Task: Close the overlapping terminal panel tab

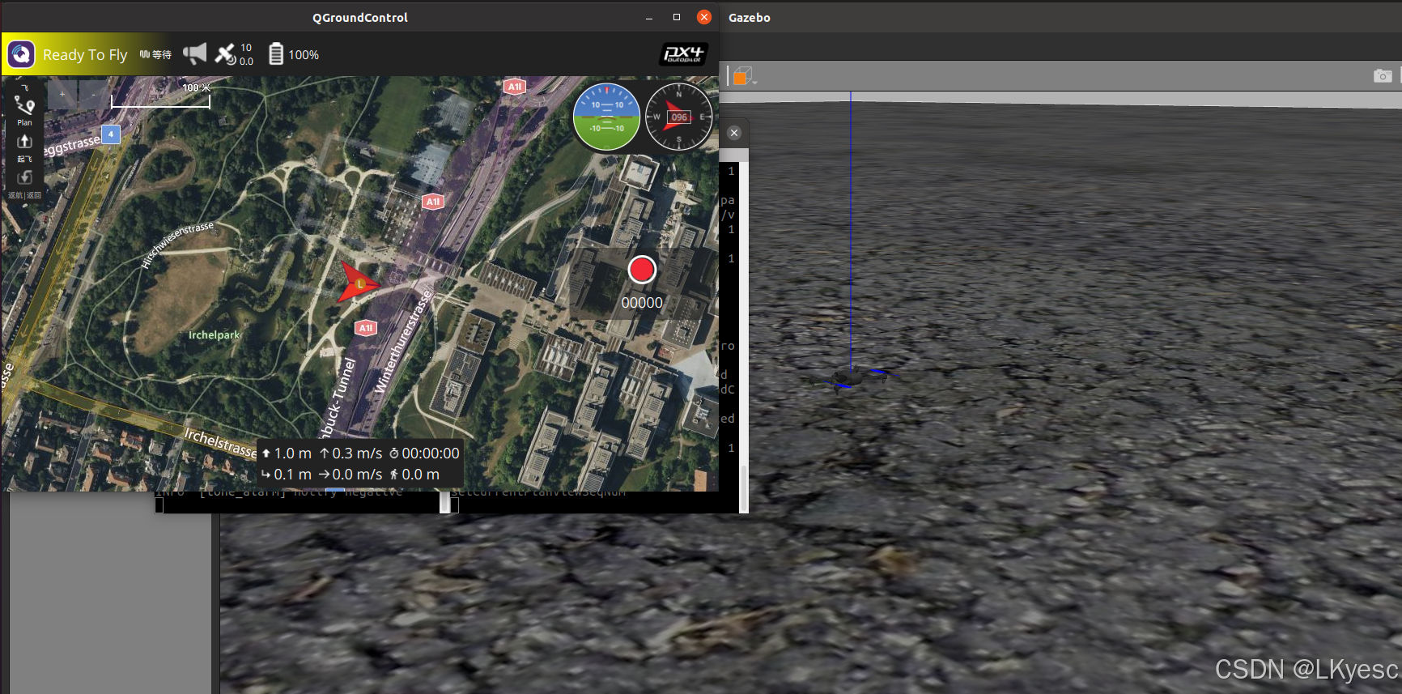Action: pyautogui.click(x=734, y=133)
